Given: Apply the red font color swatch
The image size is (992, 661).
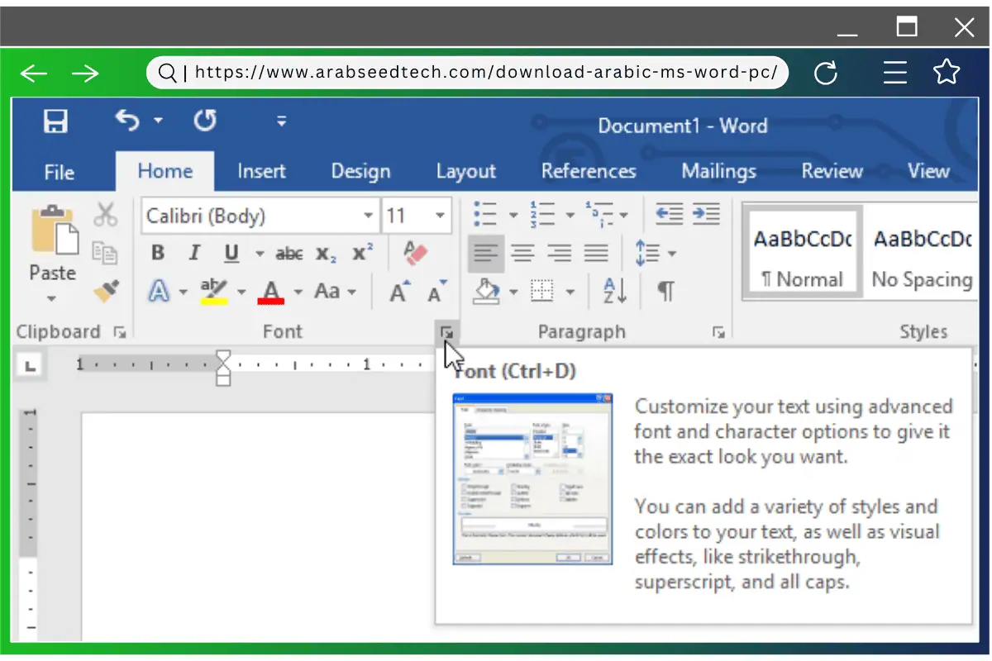Looking at the screenshot, I should (271, 292).
